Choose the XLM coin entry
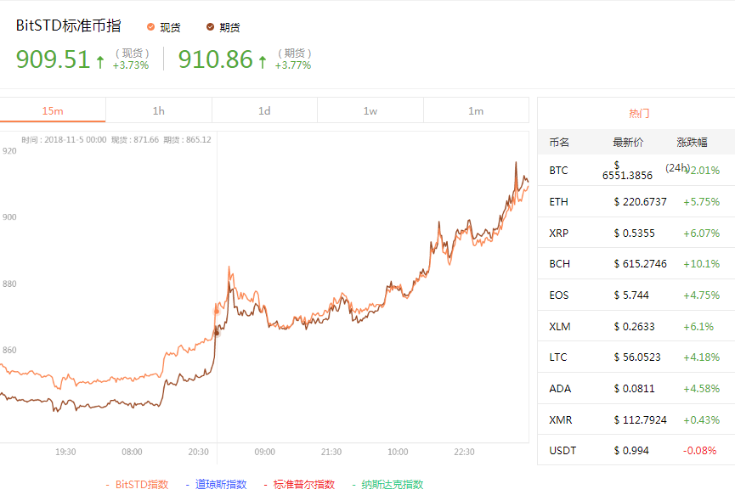 636,326
